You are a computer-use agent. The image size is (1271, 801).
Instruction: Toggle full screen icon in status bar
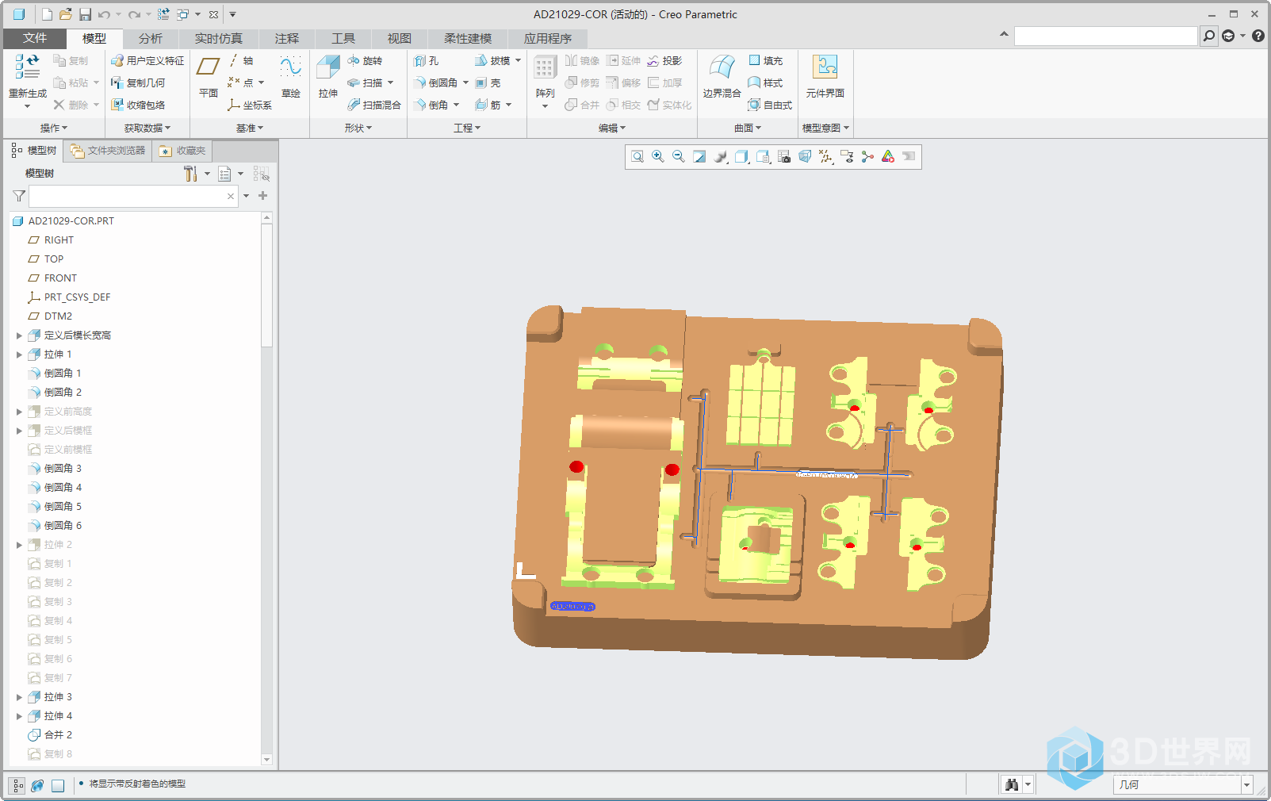pos(58,786)
